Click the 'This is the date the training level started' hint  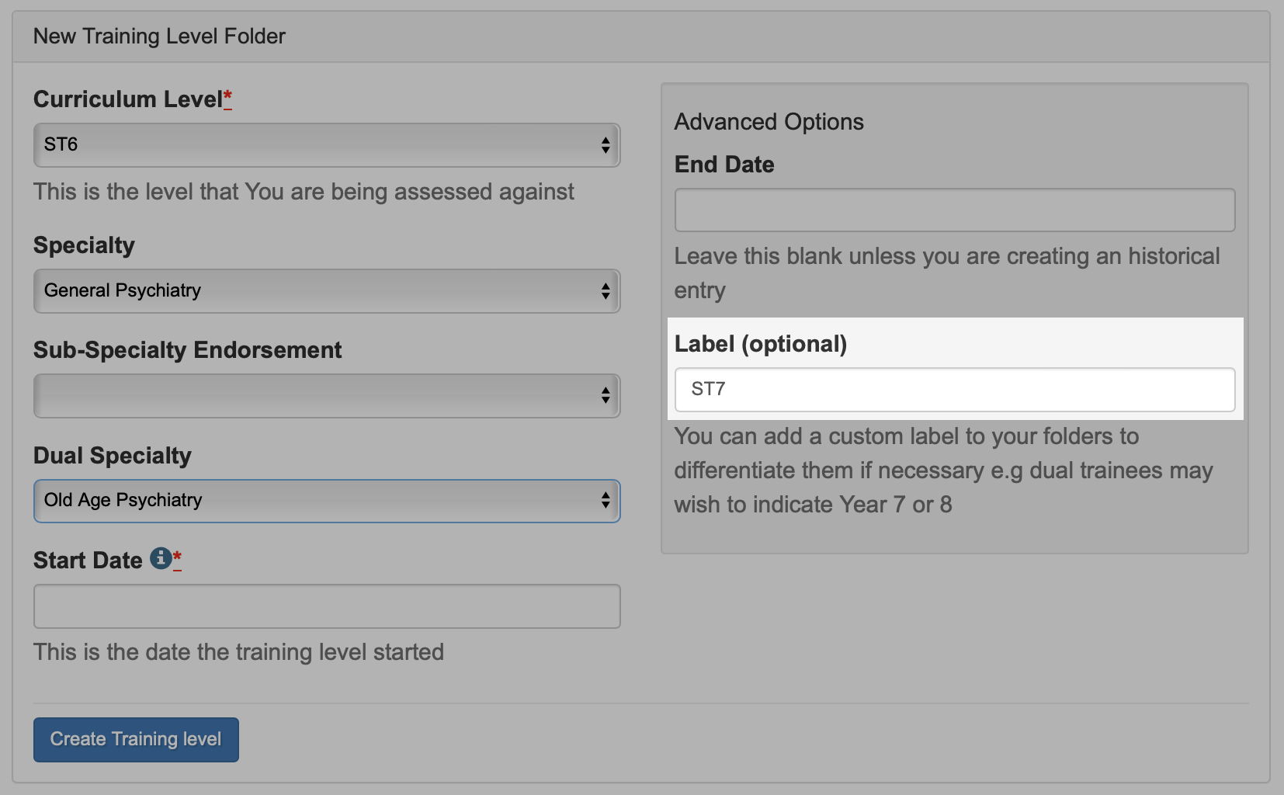pos(238,652)
